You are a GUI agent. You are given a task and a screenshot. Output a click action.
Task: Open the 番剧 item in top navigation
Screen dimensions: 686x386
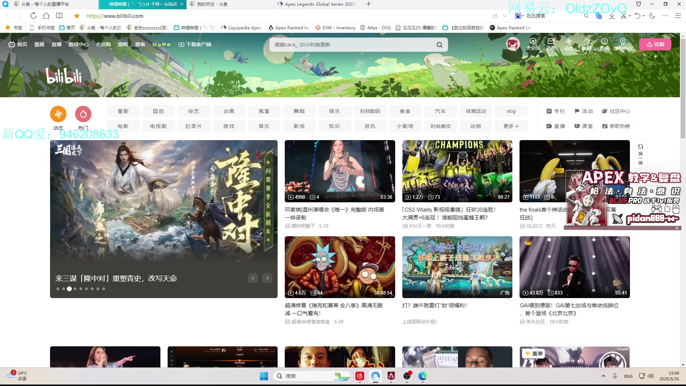(x=39, y=44)
